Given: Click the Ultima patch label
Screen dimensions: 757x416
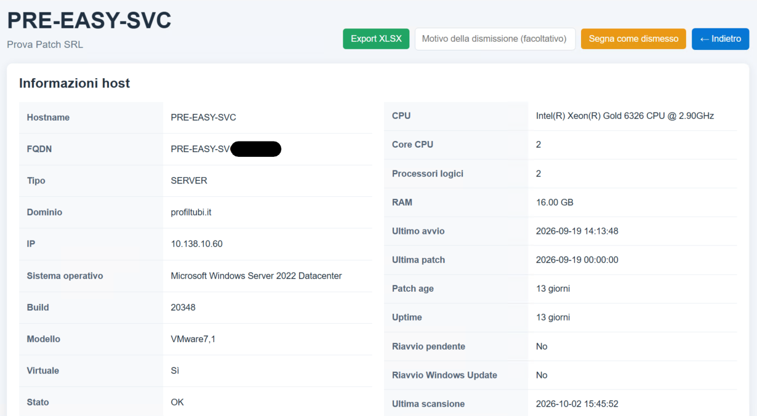Looking at the screenshot, I should coord(419,260).
